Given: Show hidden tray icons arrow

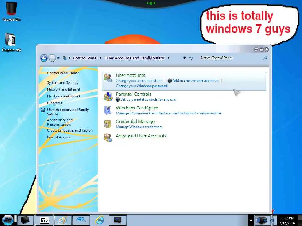Looking at the screenshot, I should pos(251,220).
